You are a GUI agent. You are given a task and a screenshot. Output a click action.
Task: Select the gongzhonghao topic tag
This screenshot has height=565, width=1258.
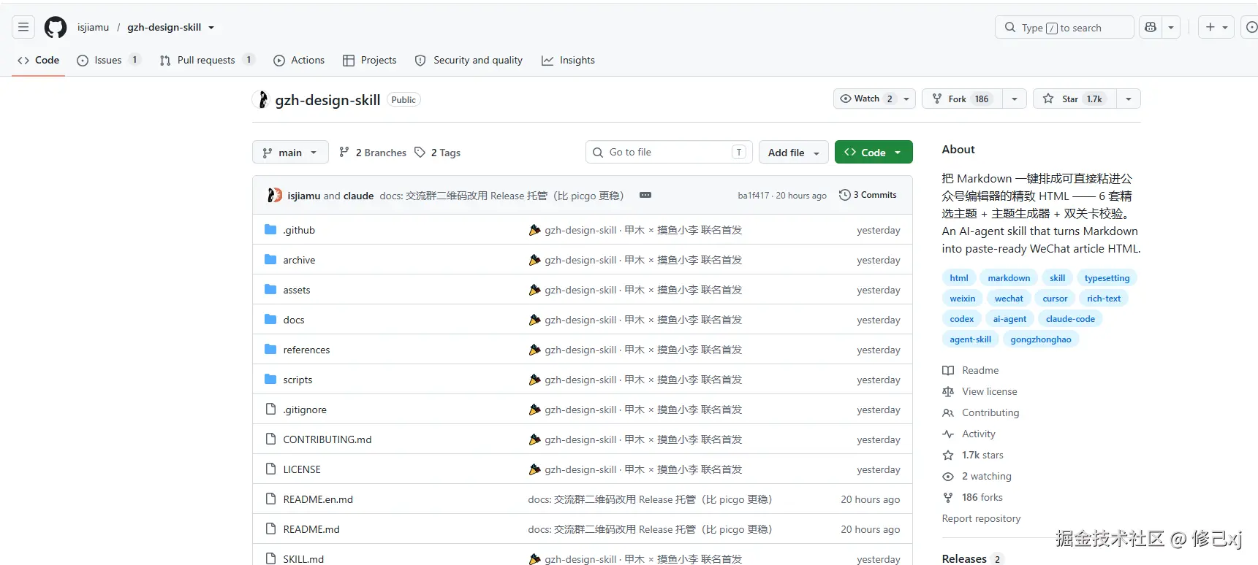[1041, 339]
